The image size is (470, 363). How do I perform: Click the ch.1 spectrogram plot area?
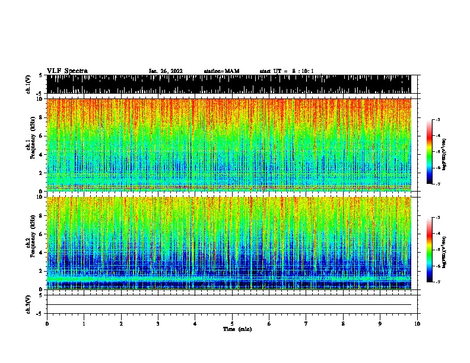(x=229, y=145)
